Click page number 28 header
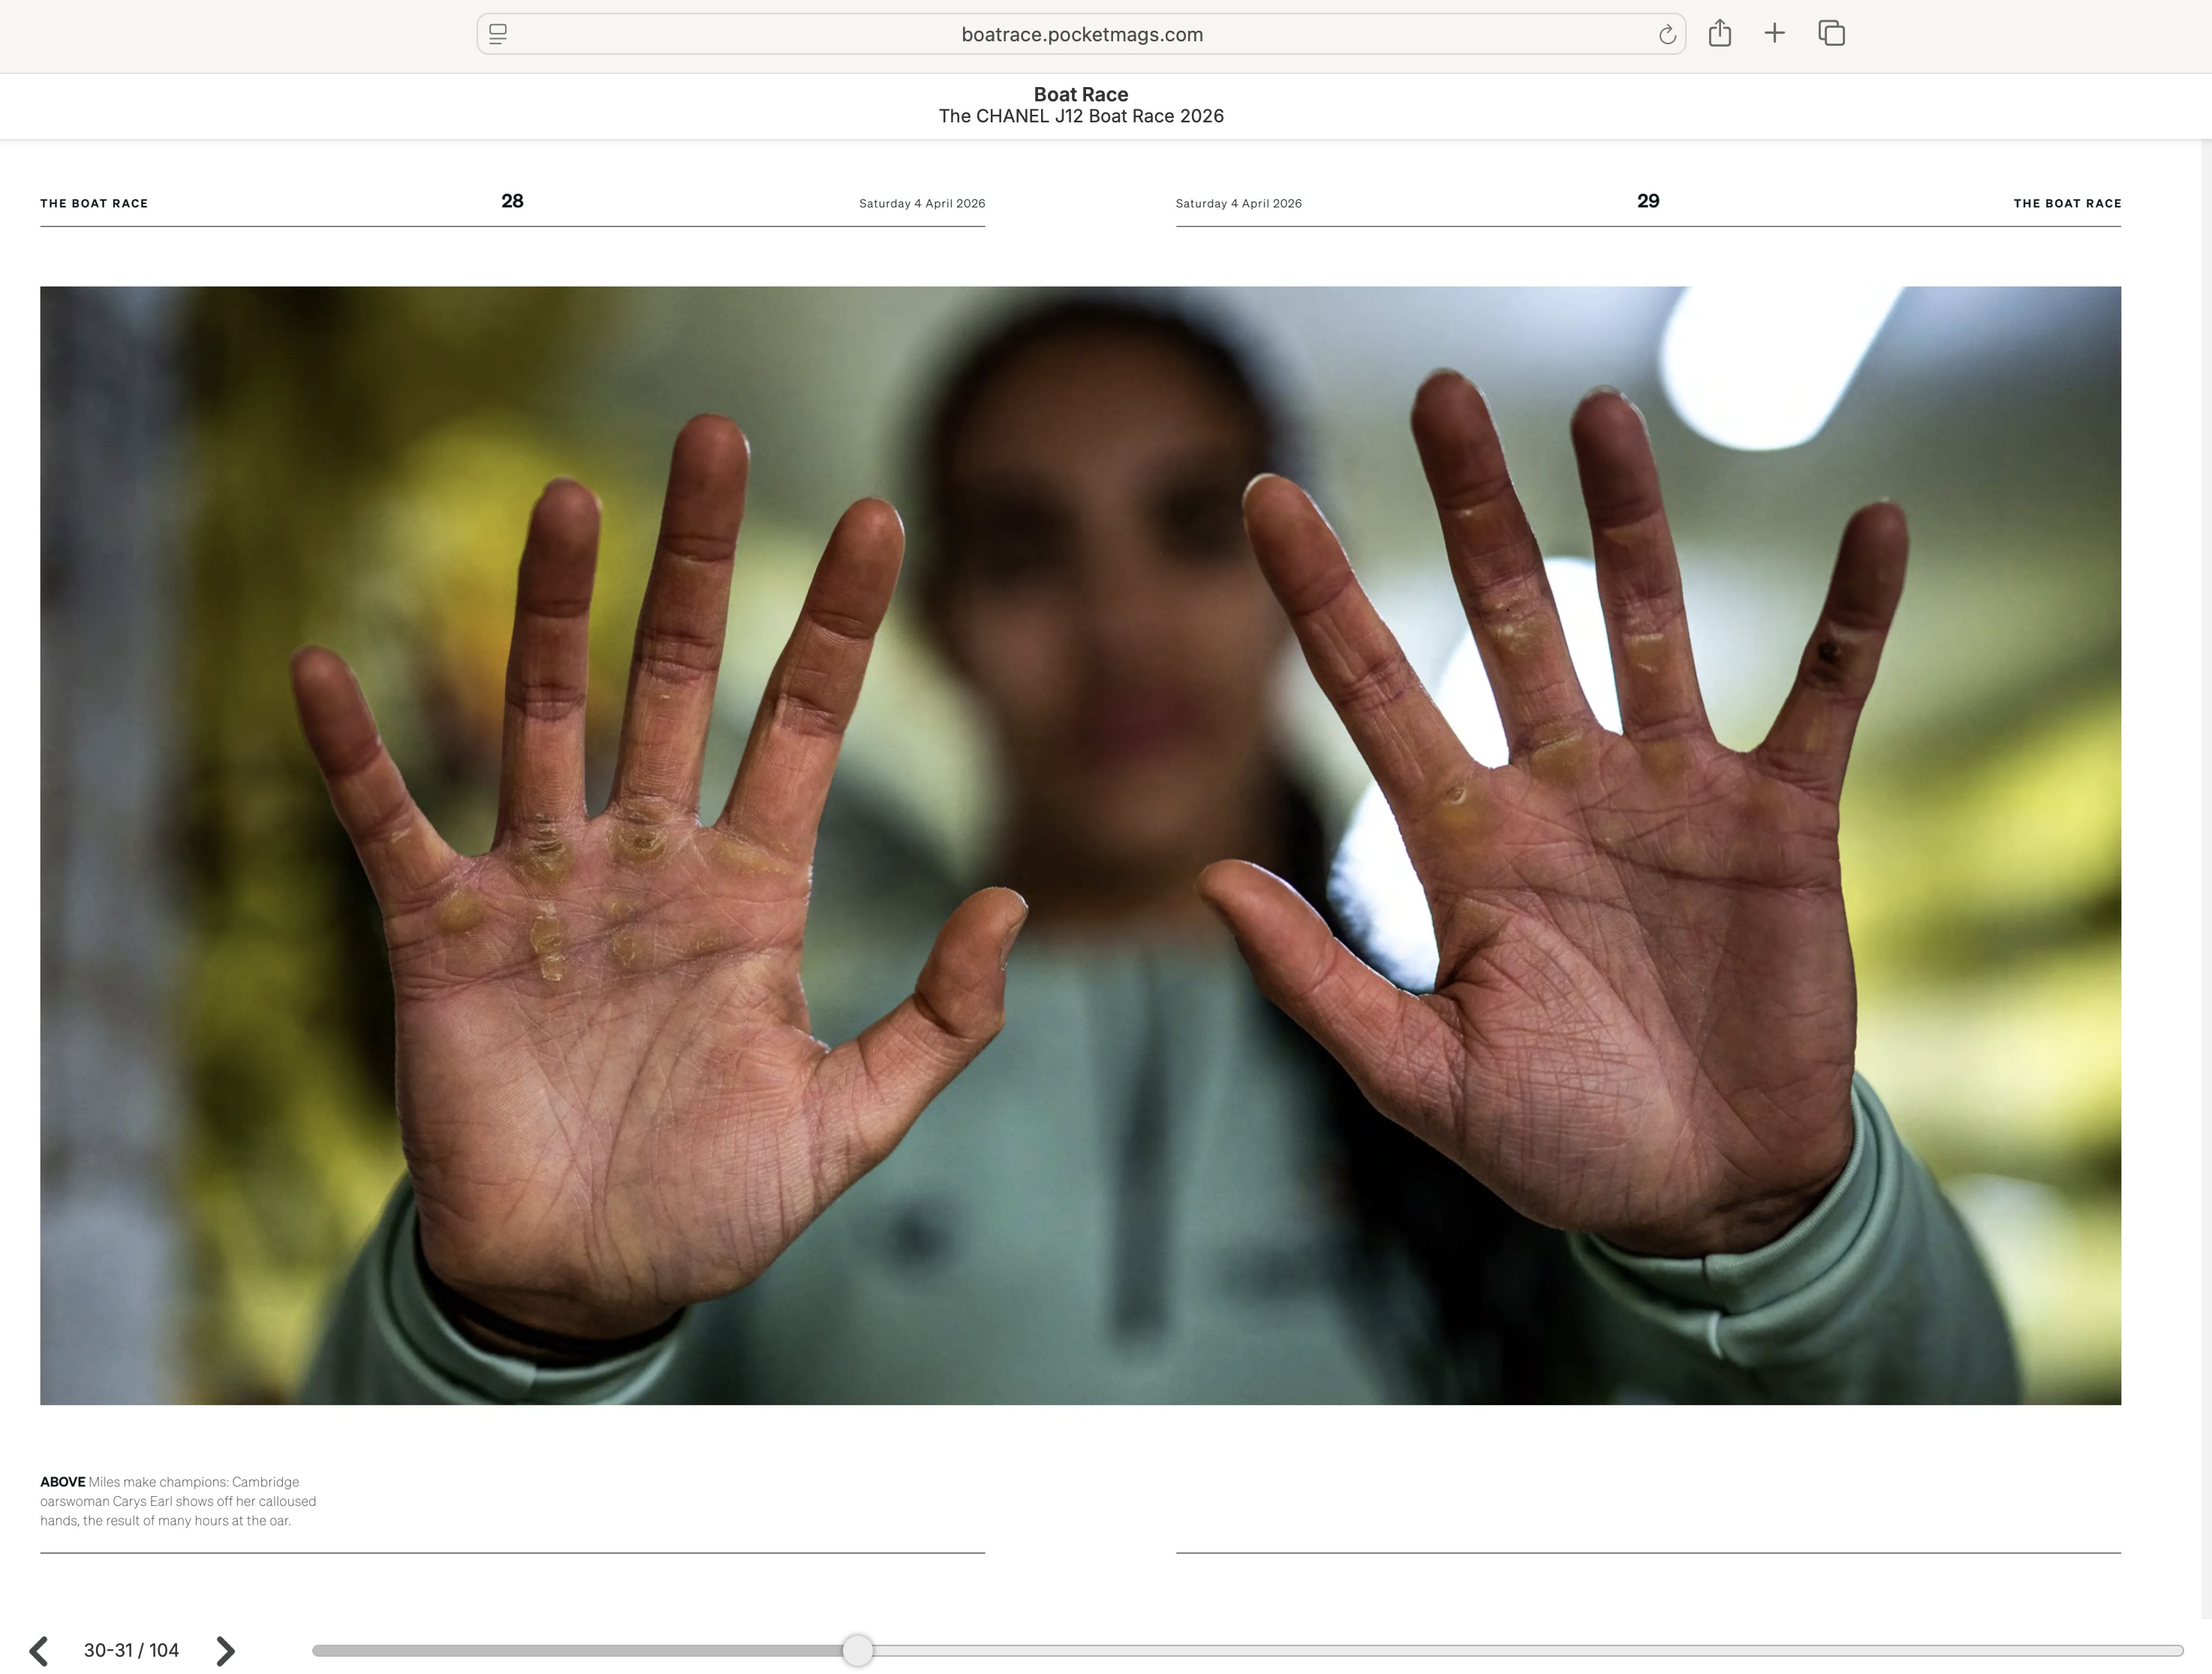Viewport: 2212px width, 1674px height. click(x=512, y=201)
